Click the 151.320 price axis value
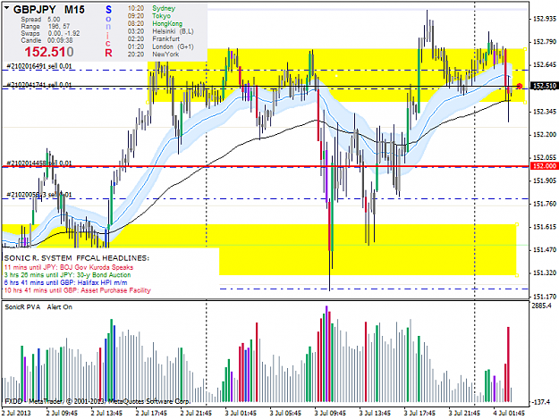 (545, 273)
